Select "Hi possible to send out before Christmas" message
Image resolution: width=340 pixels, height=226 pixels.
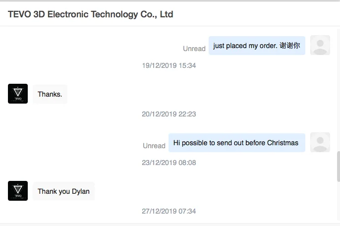click(x=236, y=143)
